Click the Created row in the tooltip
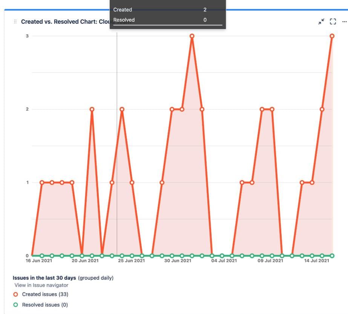This screenshot has width=348, height=314. coord(167,10)
